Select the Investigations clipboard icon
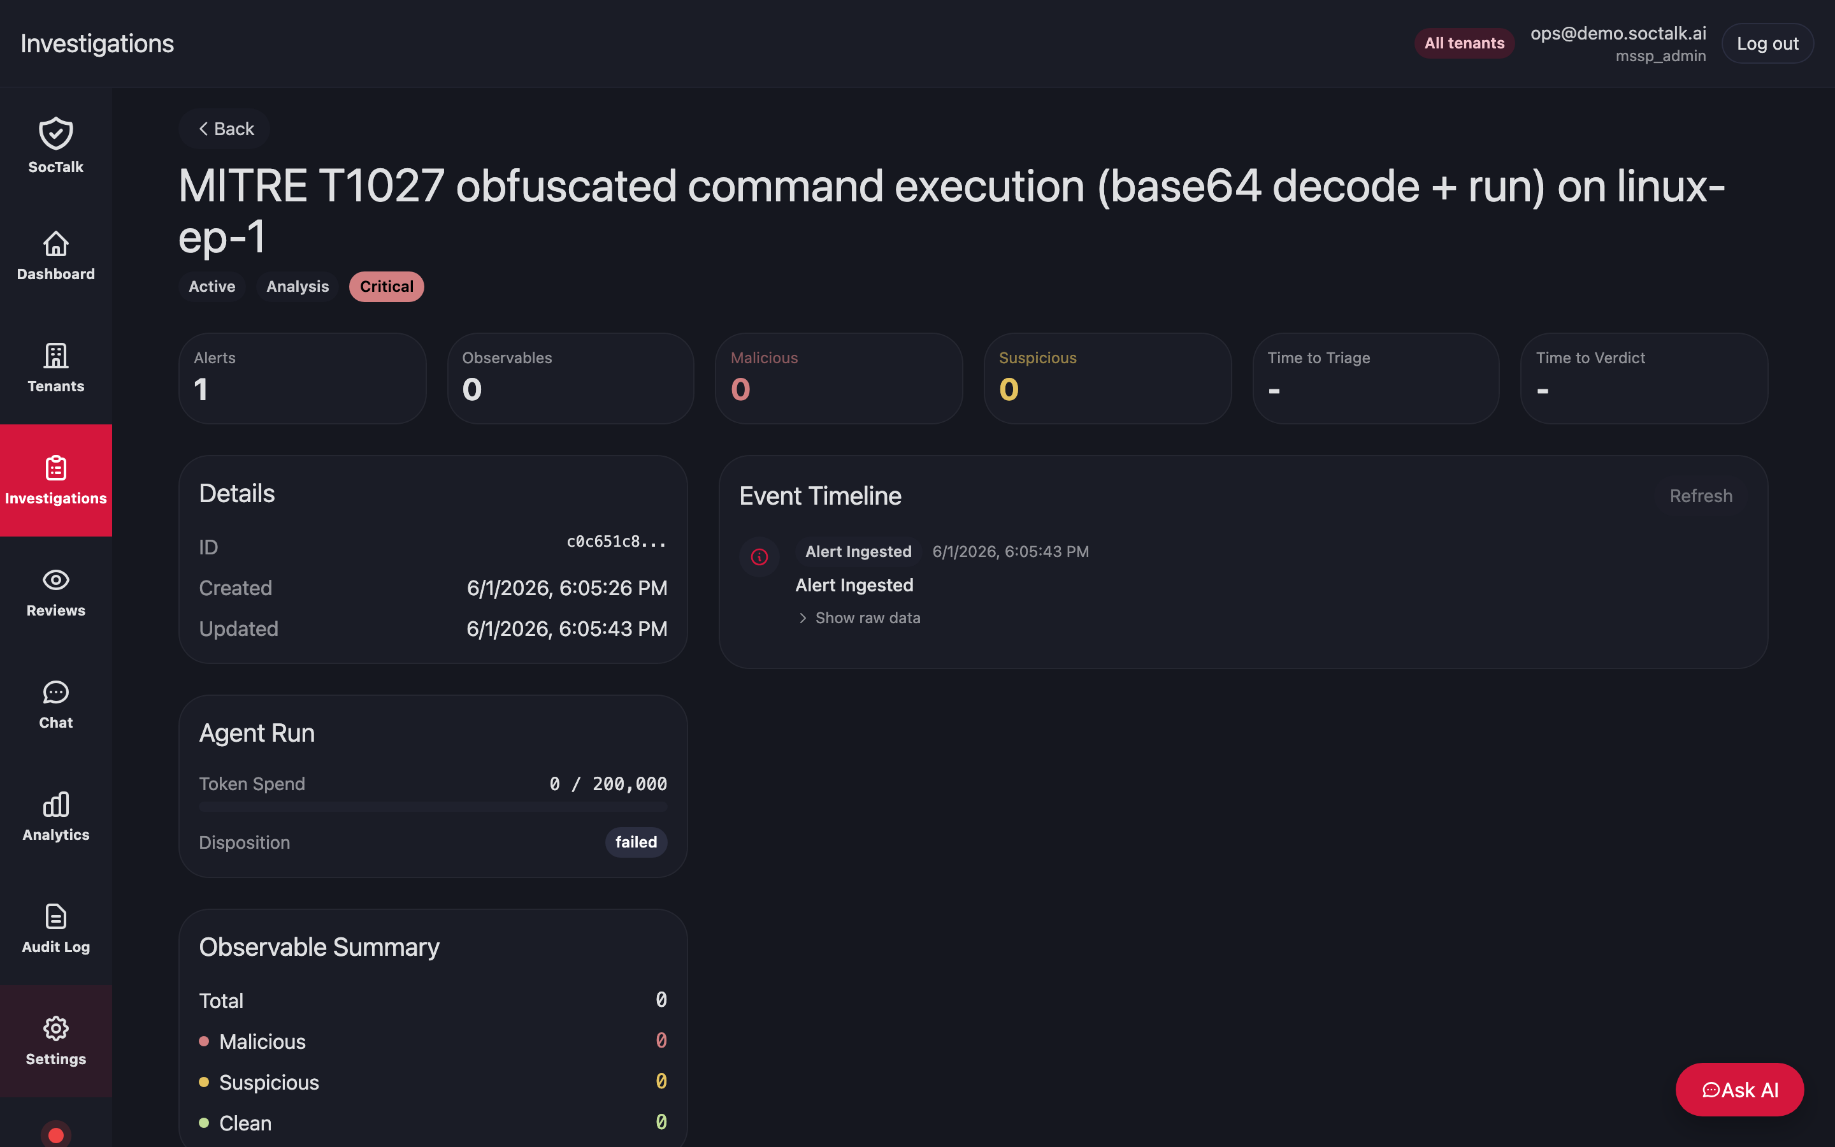1835x1147 pixels. (x=55, y=467)
